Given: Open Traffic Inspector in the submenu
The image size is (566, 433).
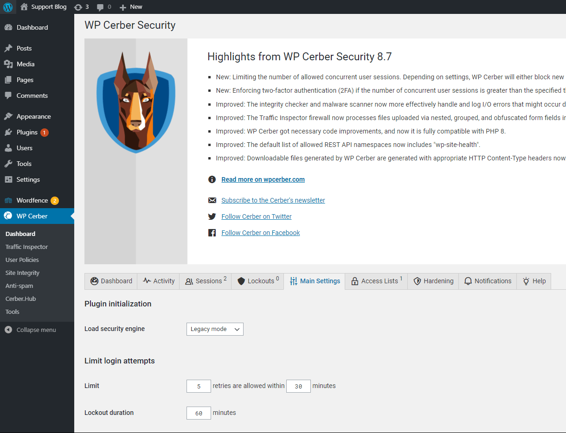Looking at the screenshot, I should point(26,247).
